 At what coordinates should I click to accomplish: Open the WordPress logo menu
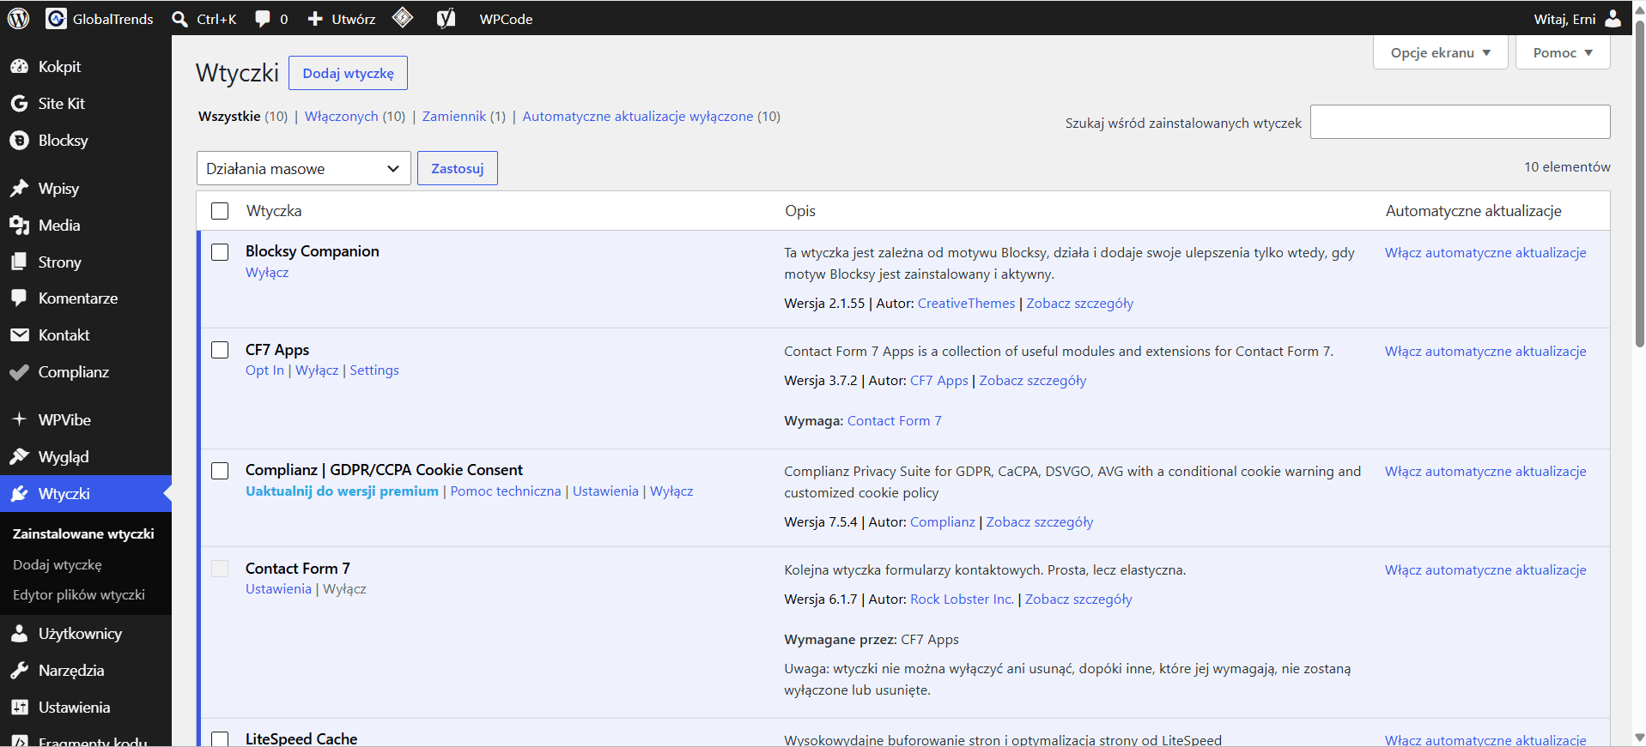tap(18, 18)
